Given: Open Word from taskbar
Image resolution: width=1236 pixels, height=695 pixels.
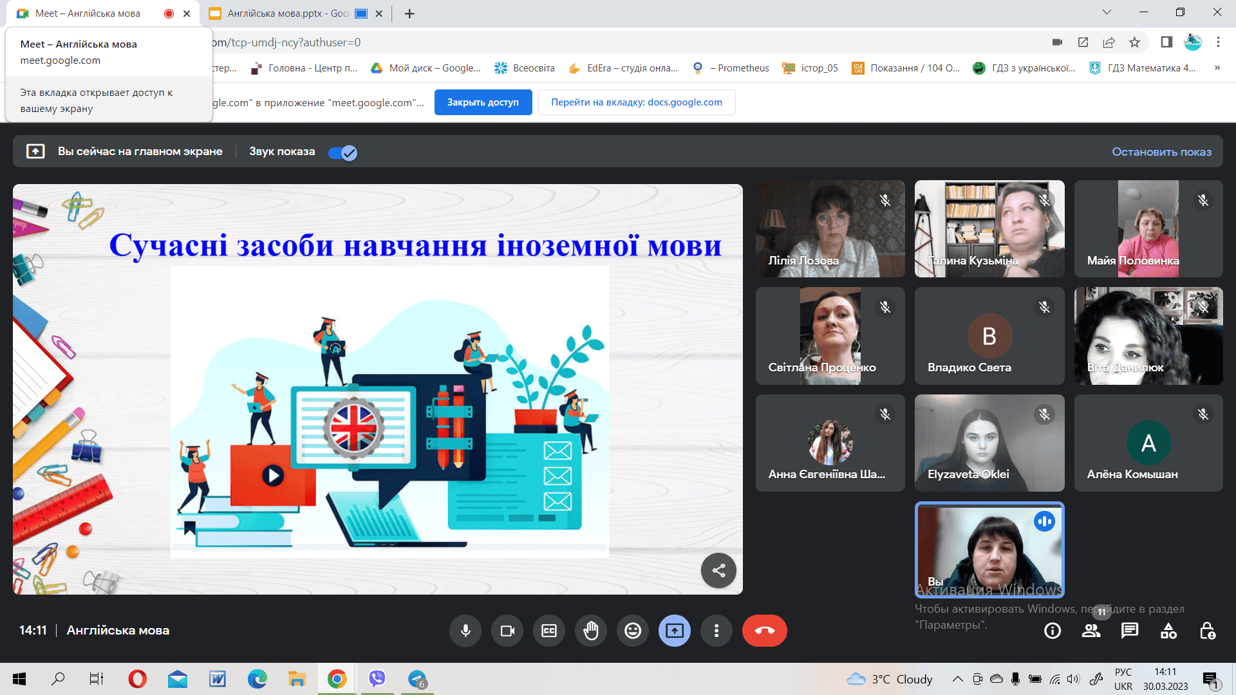Looking at the screenshot, I should tap(218, 679).
